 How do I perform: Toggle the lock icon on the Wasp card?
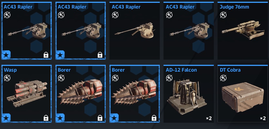pyautogui.click(x=46, y=118)
